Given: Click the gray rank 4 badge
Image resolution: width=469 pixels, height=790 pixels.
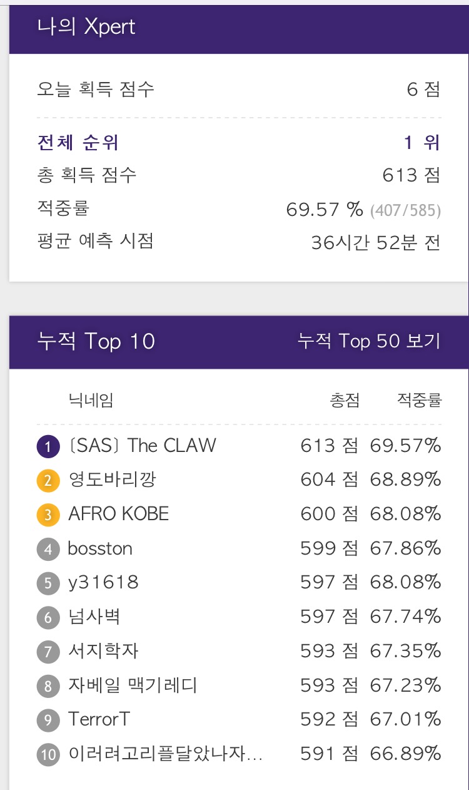Looking at the screenshot, I should (48, 549).
